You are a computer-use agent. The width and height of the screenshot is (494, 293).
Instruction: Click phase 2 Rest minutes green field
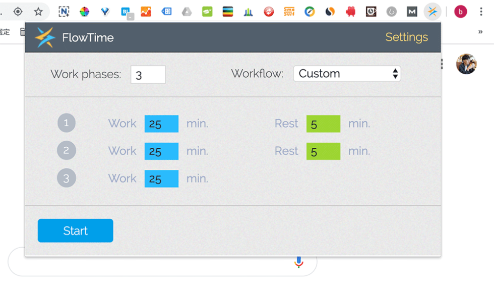click(x=323, y=151)
